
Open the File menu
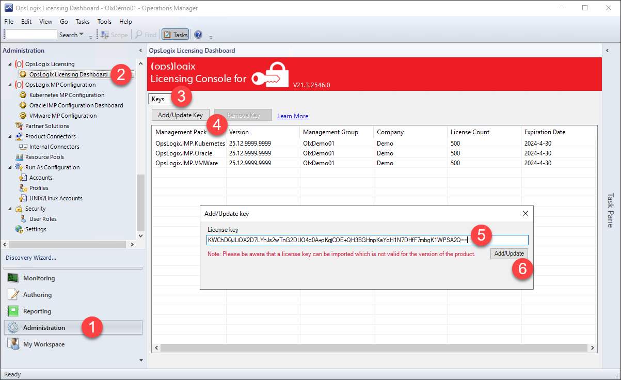[x=9, y=22]
